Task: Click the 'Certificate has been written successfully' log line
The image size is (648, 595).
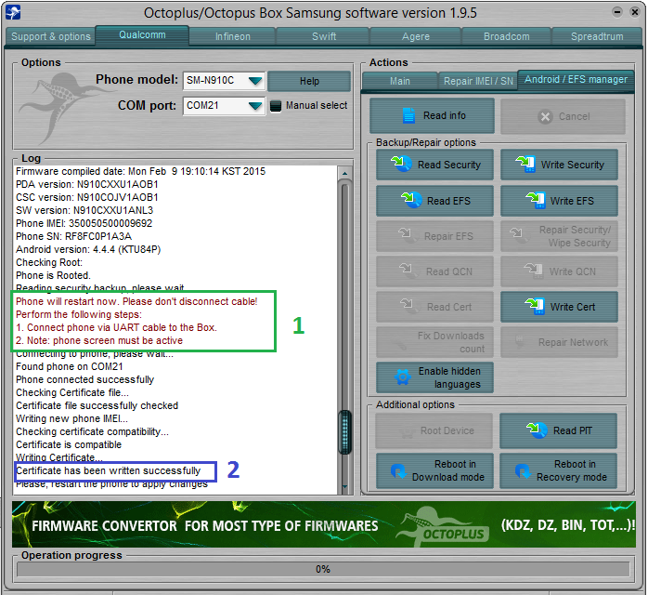Action: pos(108,470)
